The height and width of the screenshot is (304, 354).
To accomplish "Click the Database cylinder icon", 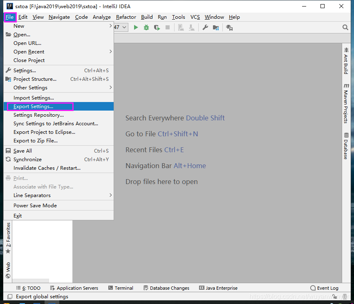I will (x=346, y=135).
